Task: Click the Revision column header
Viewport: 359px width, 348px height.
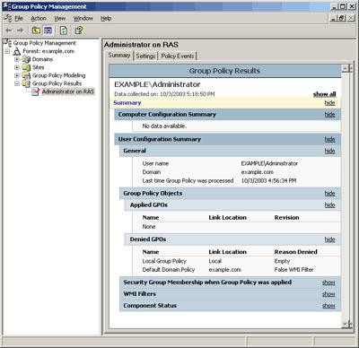Action: click(x=286, y=218)
